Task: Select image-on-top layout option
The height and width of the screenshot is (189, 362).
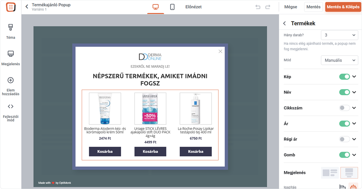Action: 349,173
